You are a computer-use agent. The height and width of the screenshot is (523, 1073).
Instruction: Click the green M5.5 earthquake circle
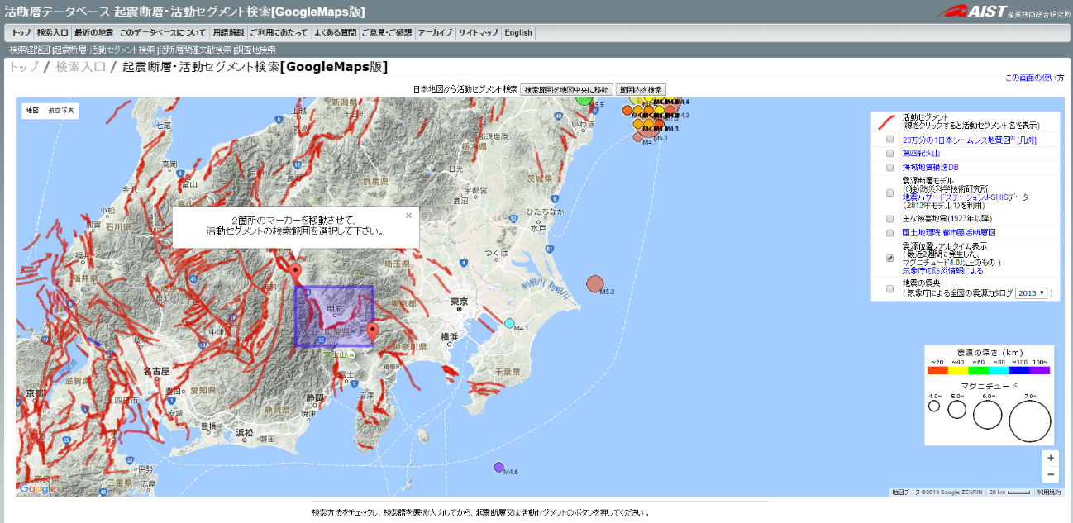click(x=584, y=99)
